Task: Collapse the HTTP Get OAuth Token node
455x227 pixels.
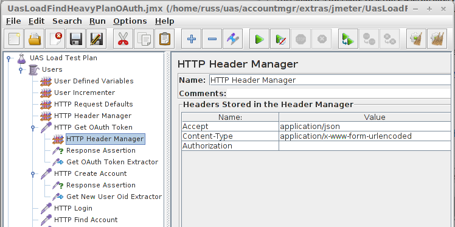Action: [33, 127]
